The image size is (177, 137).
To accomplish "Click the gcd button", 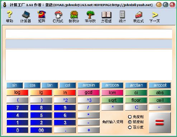I will tap(88, 93).
